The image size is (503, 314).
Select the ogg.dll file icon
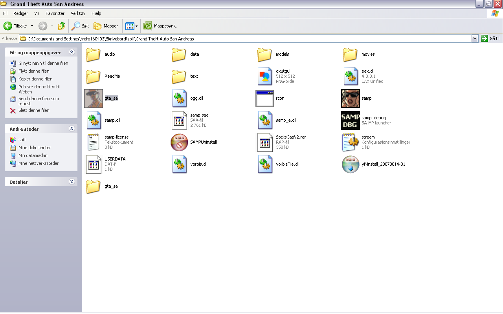coord(179,99)
